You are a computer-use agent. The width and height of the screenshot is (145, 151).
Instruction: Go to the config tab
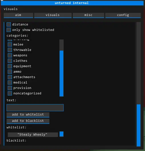point(123,15)
